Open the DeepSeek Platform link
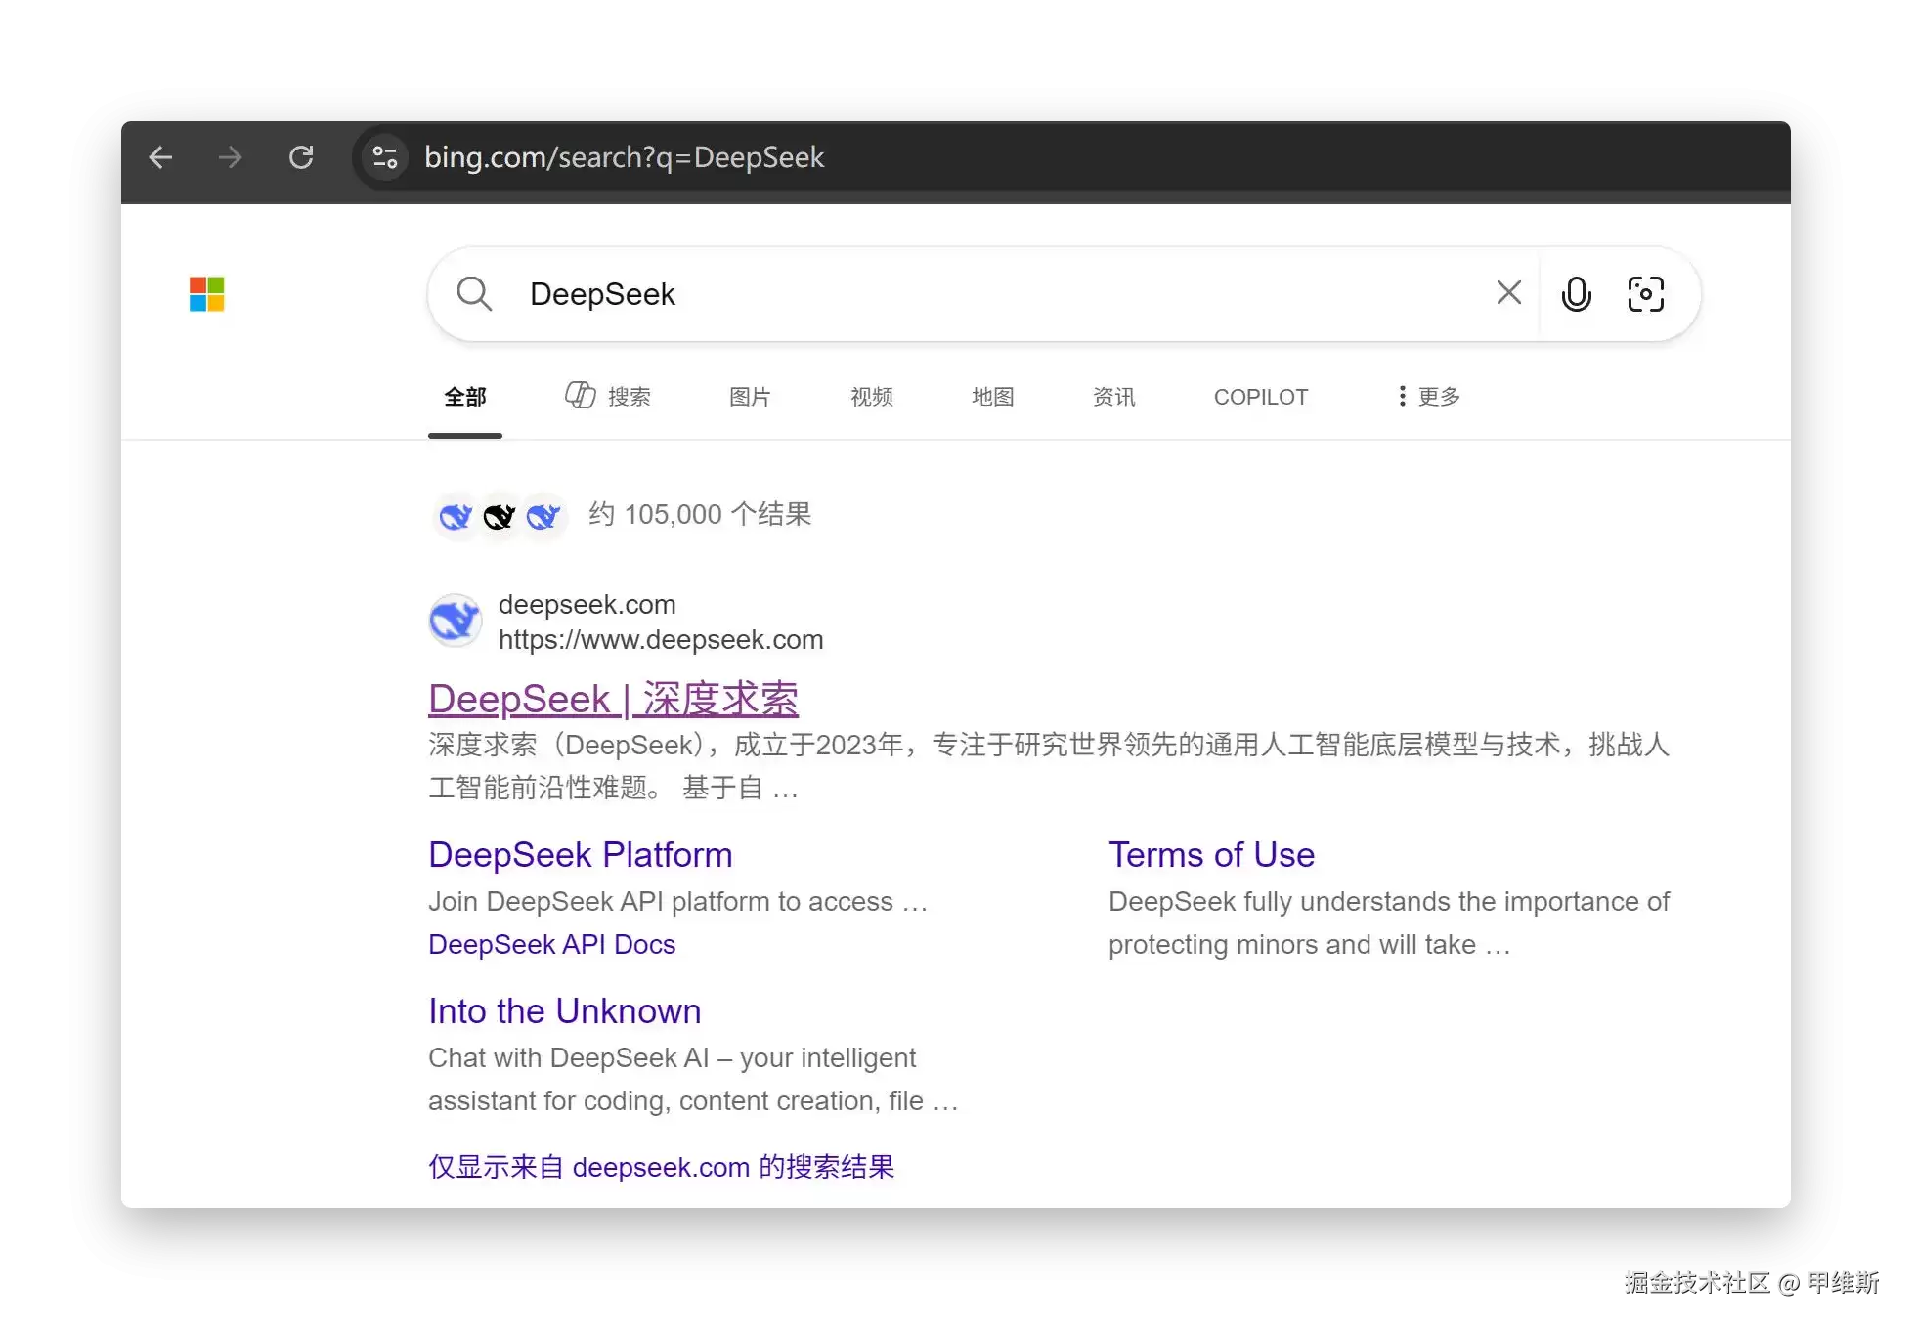The height and width of the screenshot is (1329, 1912). [x=580, y=855]
